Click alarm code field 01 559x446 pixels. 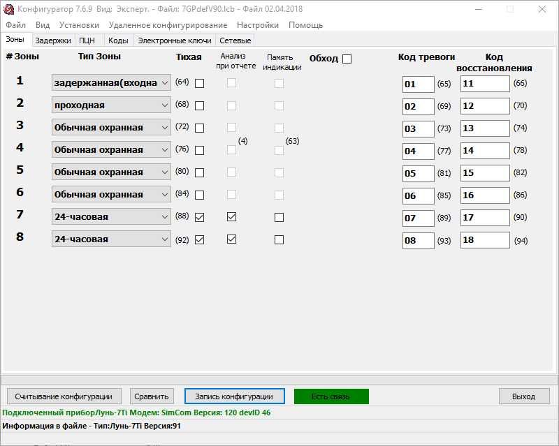pos(418,84)
